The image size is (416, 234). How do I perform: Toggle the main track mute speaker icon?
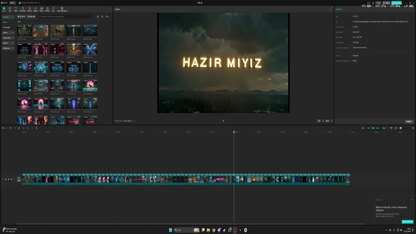11,179
